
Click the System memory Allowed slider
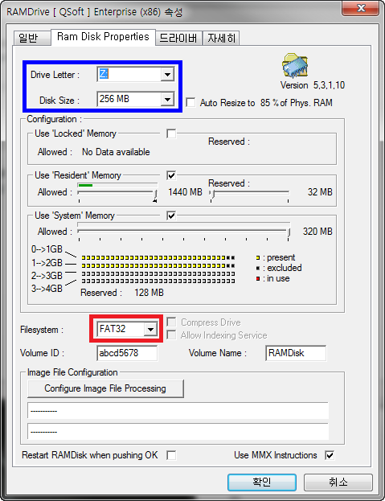tap(184, 232)
